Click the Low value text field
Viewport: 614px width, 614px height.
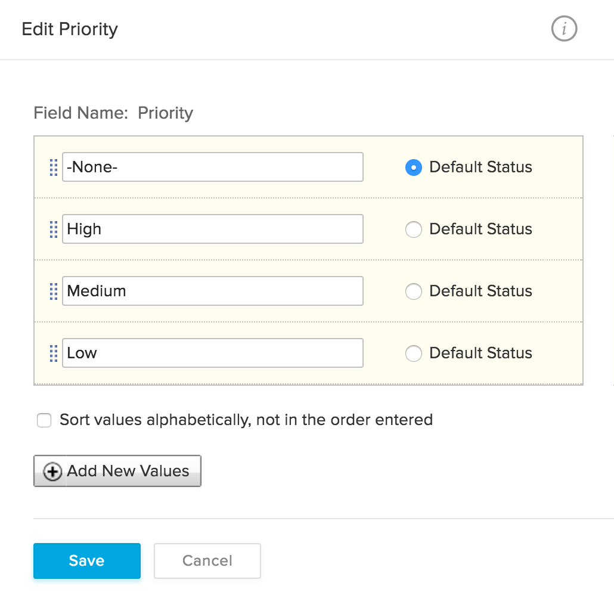212,353
